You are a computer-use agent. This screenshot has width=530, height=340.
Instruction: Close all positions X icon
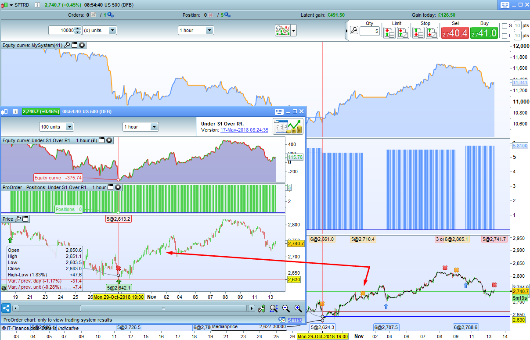click(211, 15)
